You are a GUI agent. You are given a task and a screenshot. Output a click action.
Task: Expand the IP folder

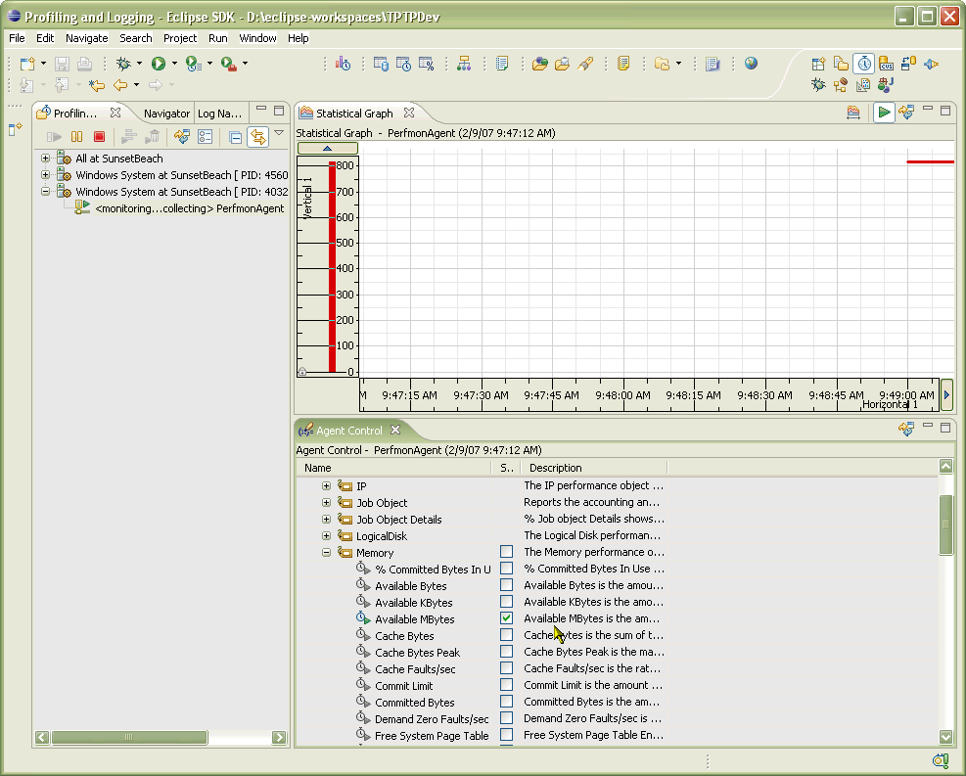tap(327, 486)
